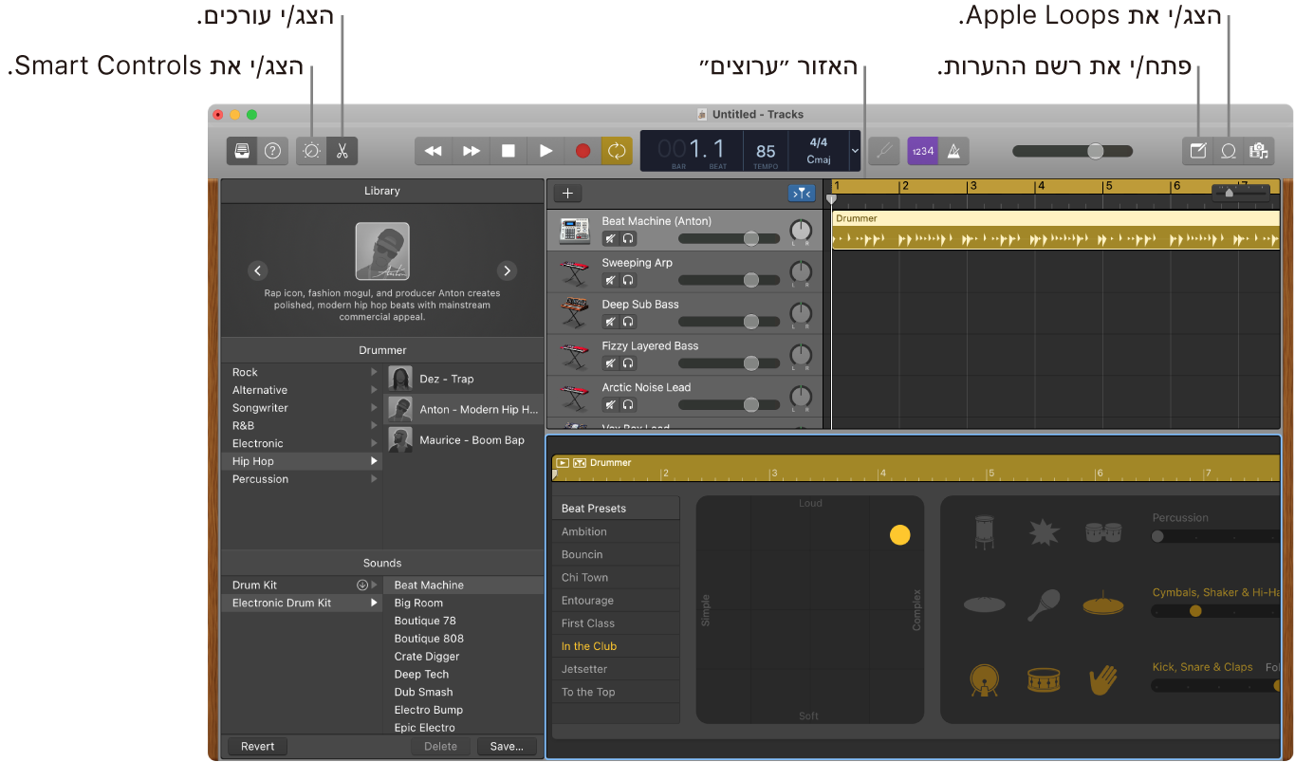Hide the Library panel
1295x762 pixels.
pyautogui.click(x=244, y=151)
